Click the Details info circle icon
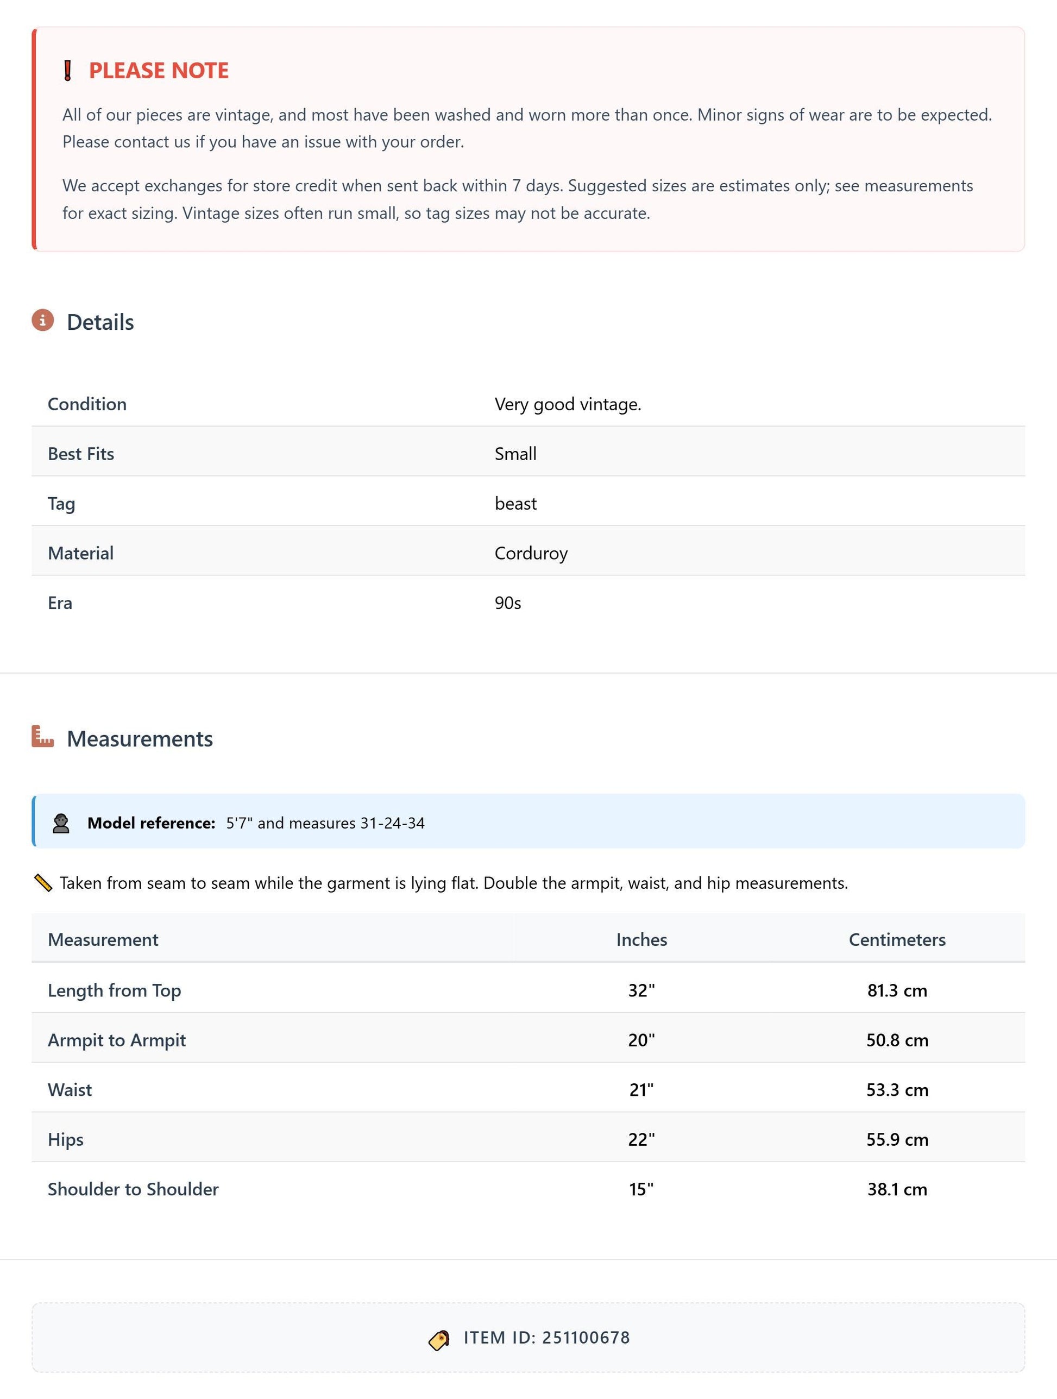 pyautogui.click(x=42, y=320)
